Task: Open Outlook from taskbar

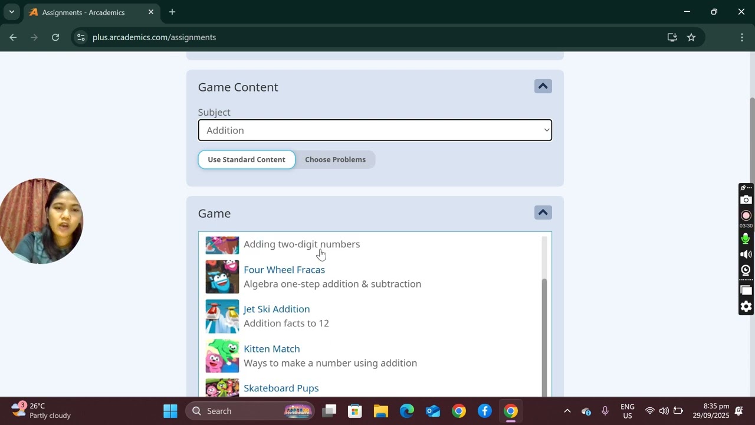Action: tap(433, 411)
